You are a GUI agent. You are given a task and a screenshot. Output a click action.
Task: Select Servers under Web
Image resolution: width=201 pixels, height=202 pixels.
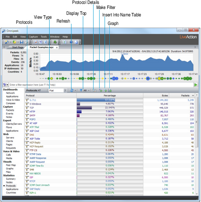point(10,138)
